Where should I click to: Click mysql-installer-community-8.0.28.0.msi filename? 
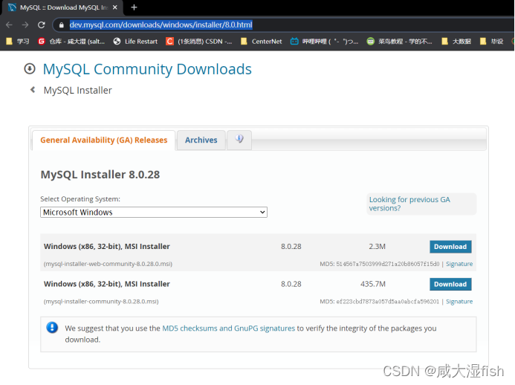click(101, 301)
